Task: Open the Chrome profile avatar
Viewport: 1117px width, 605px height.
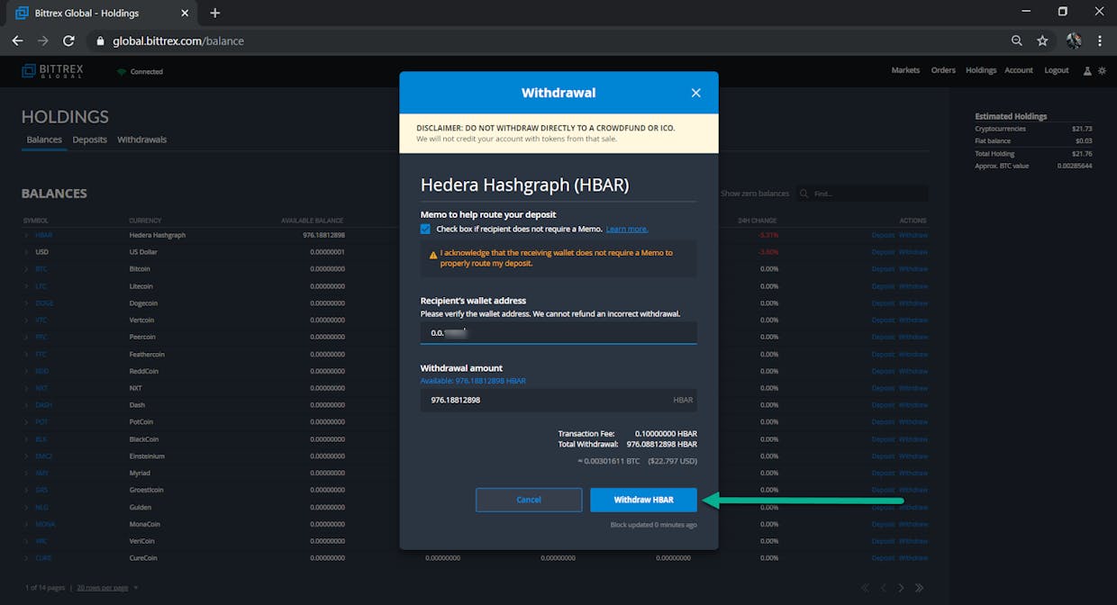Action: [1074, 41]
